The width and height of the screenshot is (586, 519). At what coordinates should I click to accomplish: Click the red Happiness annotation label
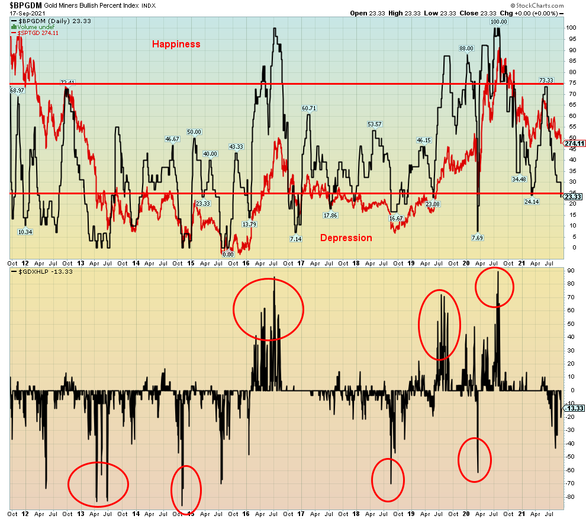176,44
